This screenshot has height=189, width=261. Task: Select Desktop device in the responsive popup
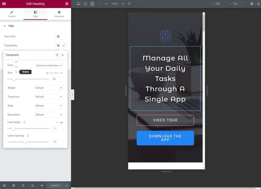pos(16,62)
